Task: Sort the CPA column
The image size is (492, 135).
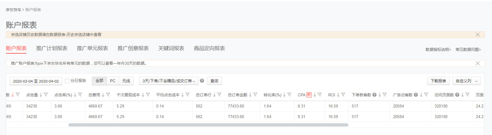Action: coord(315,95)
